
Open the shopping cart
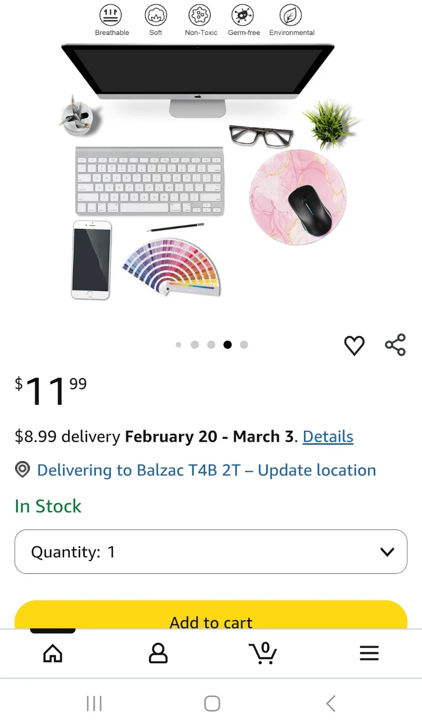[263, 653]
